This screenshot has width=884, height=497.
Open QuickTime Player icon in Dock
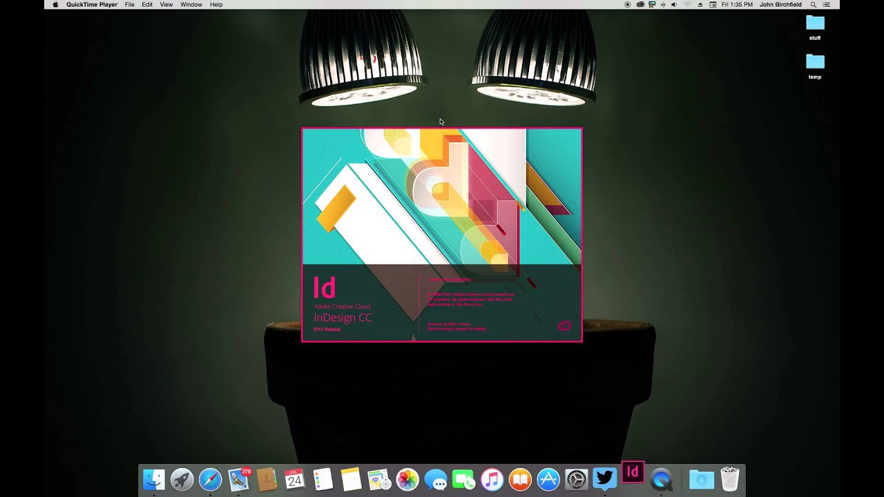(662, 479)
